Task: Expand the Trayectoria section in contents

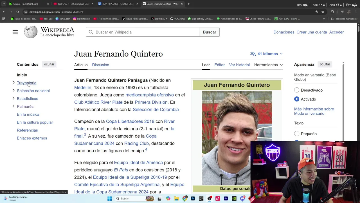Action: (13, 83)
